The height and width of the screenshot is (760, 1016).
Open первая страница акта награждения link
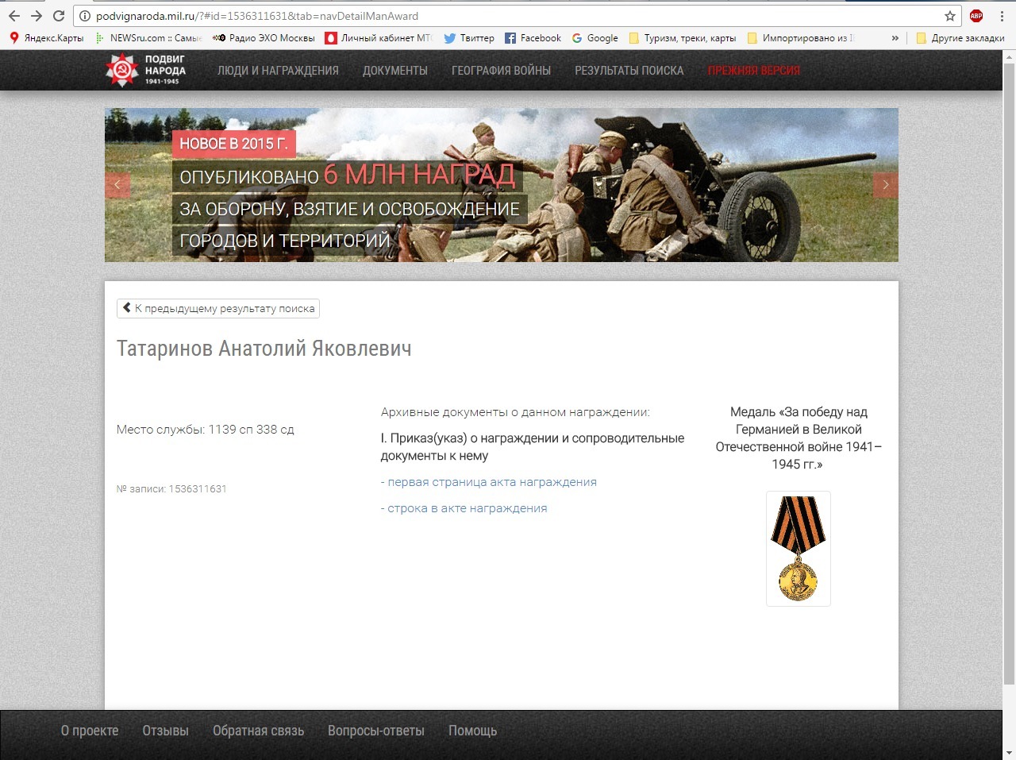pyautogui.click(x=489, y=482)
